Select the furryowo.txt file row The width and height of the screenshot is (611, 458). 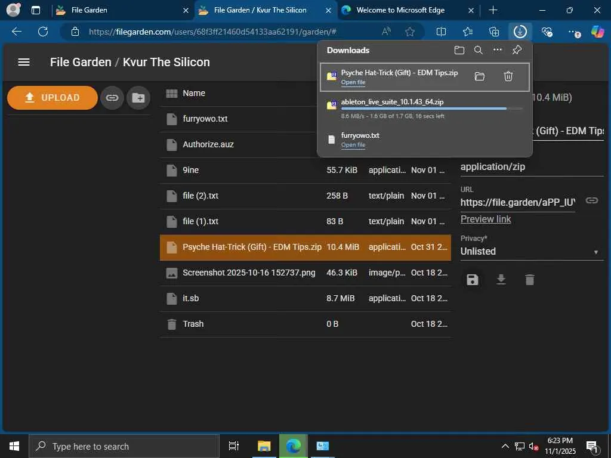305,119
